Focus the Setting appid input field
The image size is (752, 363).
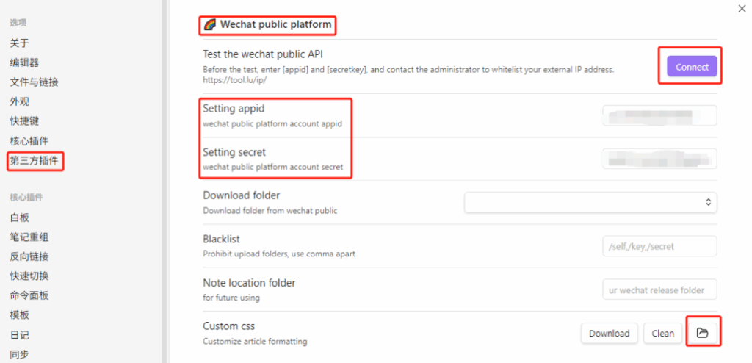[x=659, y=115]
